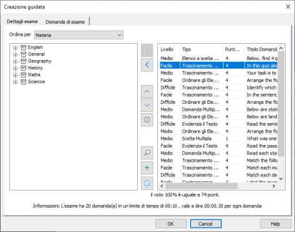Screen dimensions: 295x232
Task: Select row 'What was one'
Action: point(218,139)
